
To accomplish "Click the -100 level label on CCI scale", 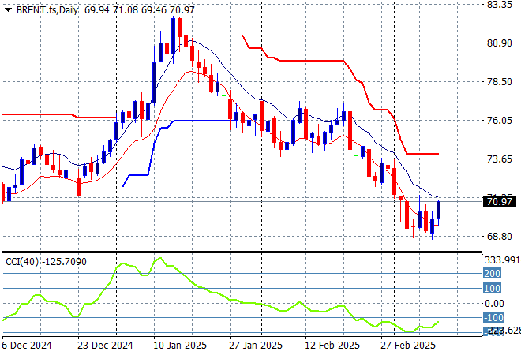I will click(492, 318).
